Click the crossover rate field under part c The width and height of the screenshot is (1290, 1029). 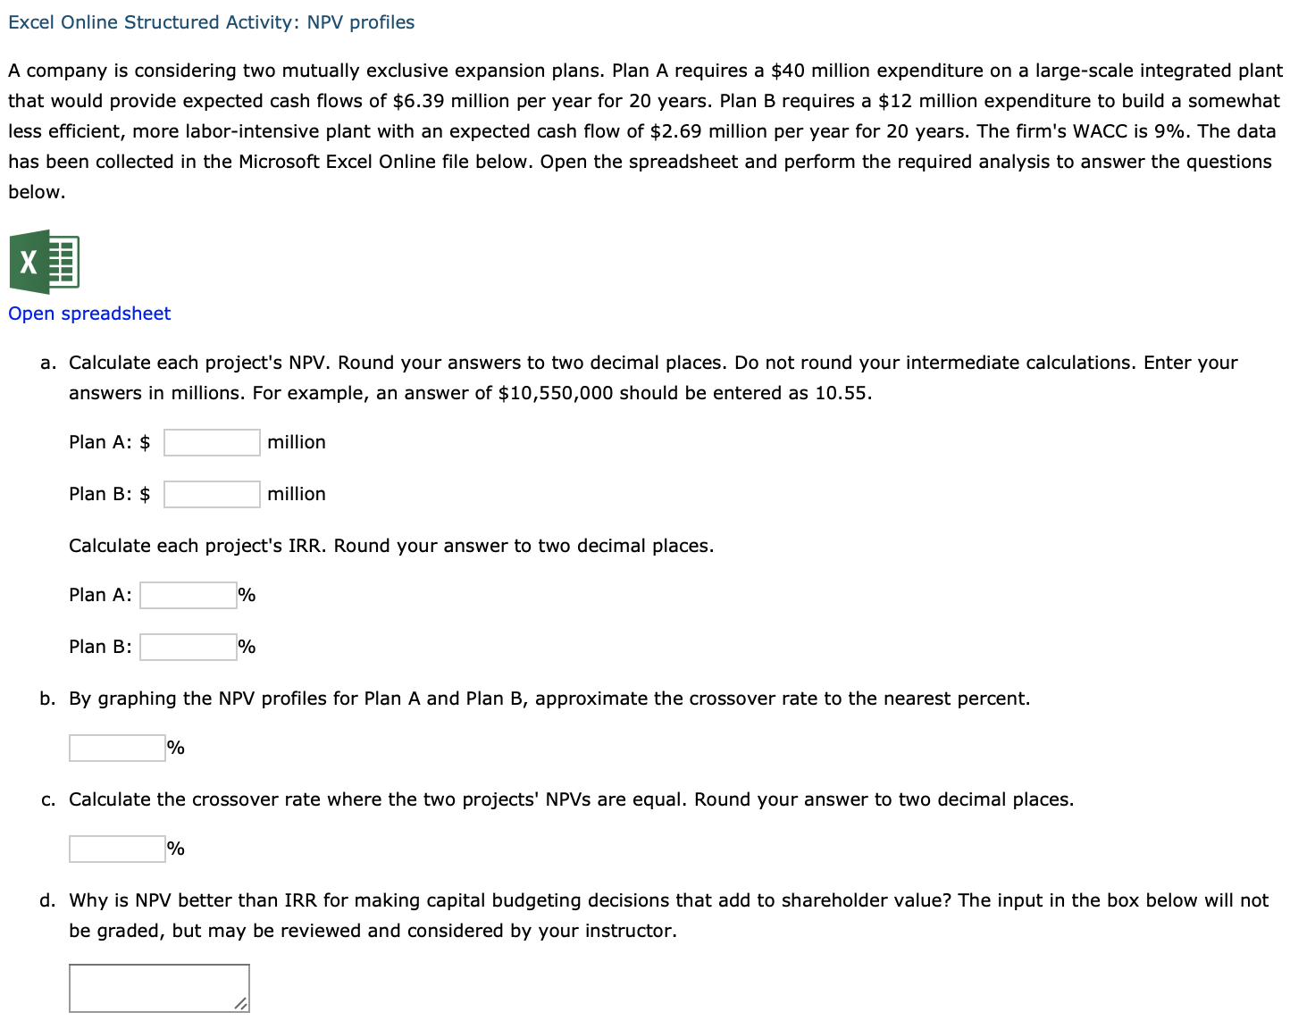point(116,849)
